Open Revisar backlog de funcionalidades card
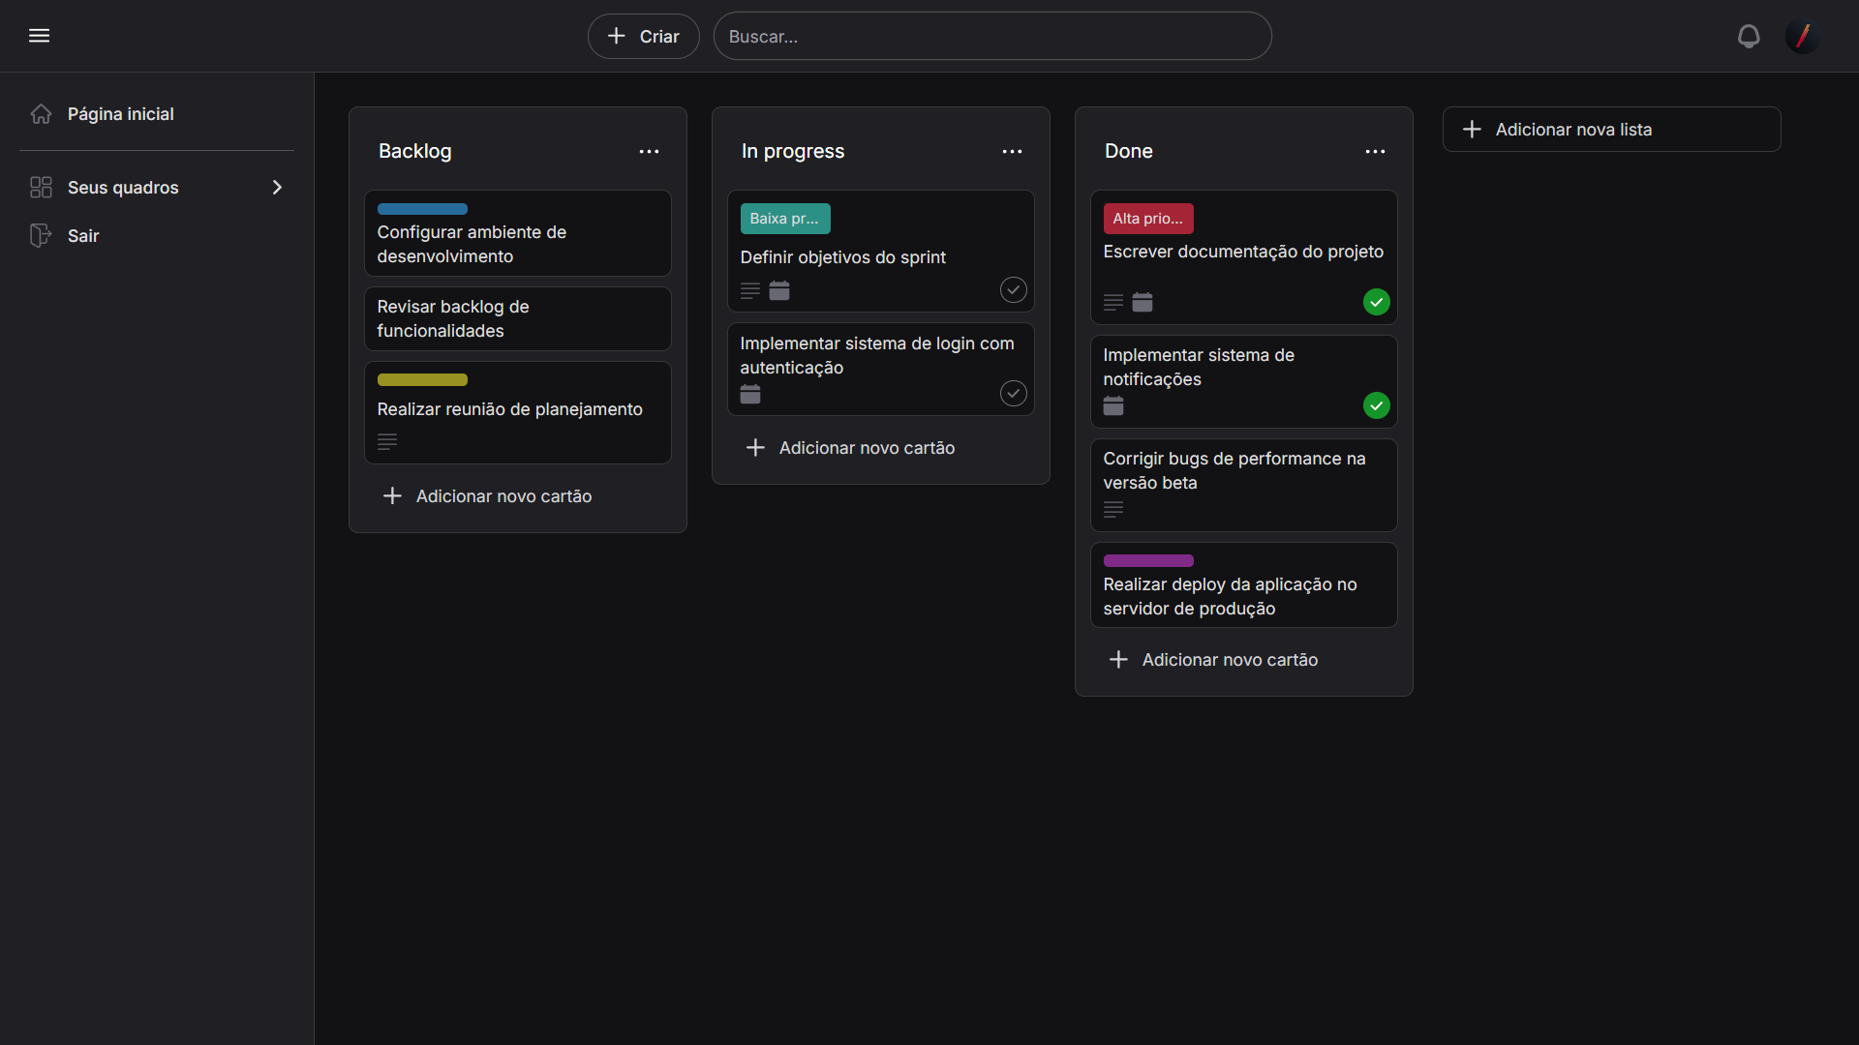 (518, 318)
